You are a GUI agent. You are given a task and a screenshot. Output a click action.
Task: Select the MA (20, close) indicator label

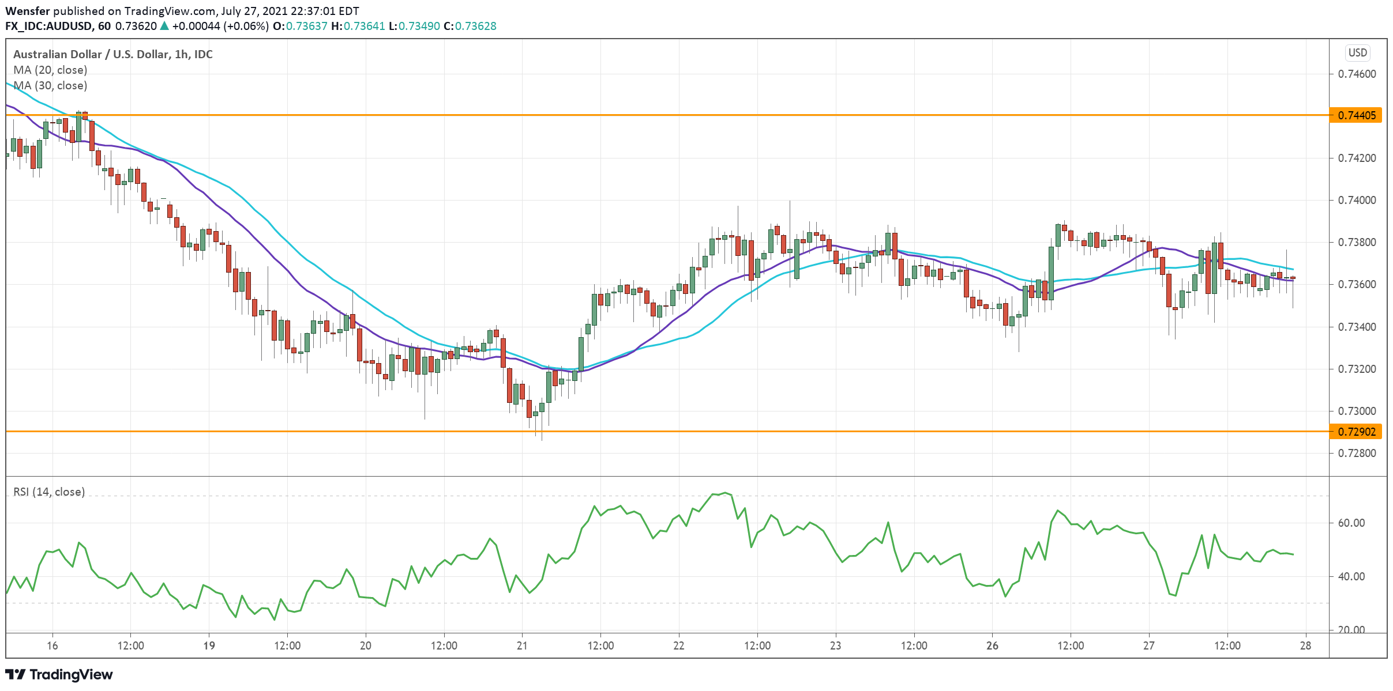tap(50, 70)
